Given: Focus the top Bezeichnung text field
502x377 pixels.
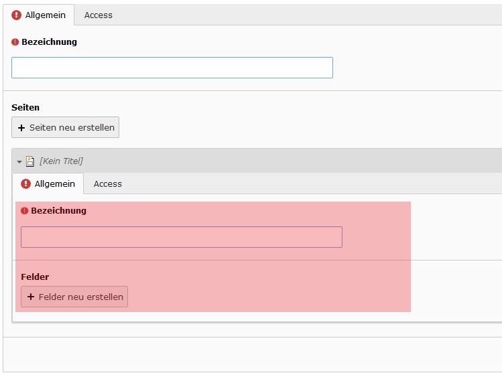Looking at the screenshot, I should [172, 68].
